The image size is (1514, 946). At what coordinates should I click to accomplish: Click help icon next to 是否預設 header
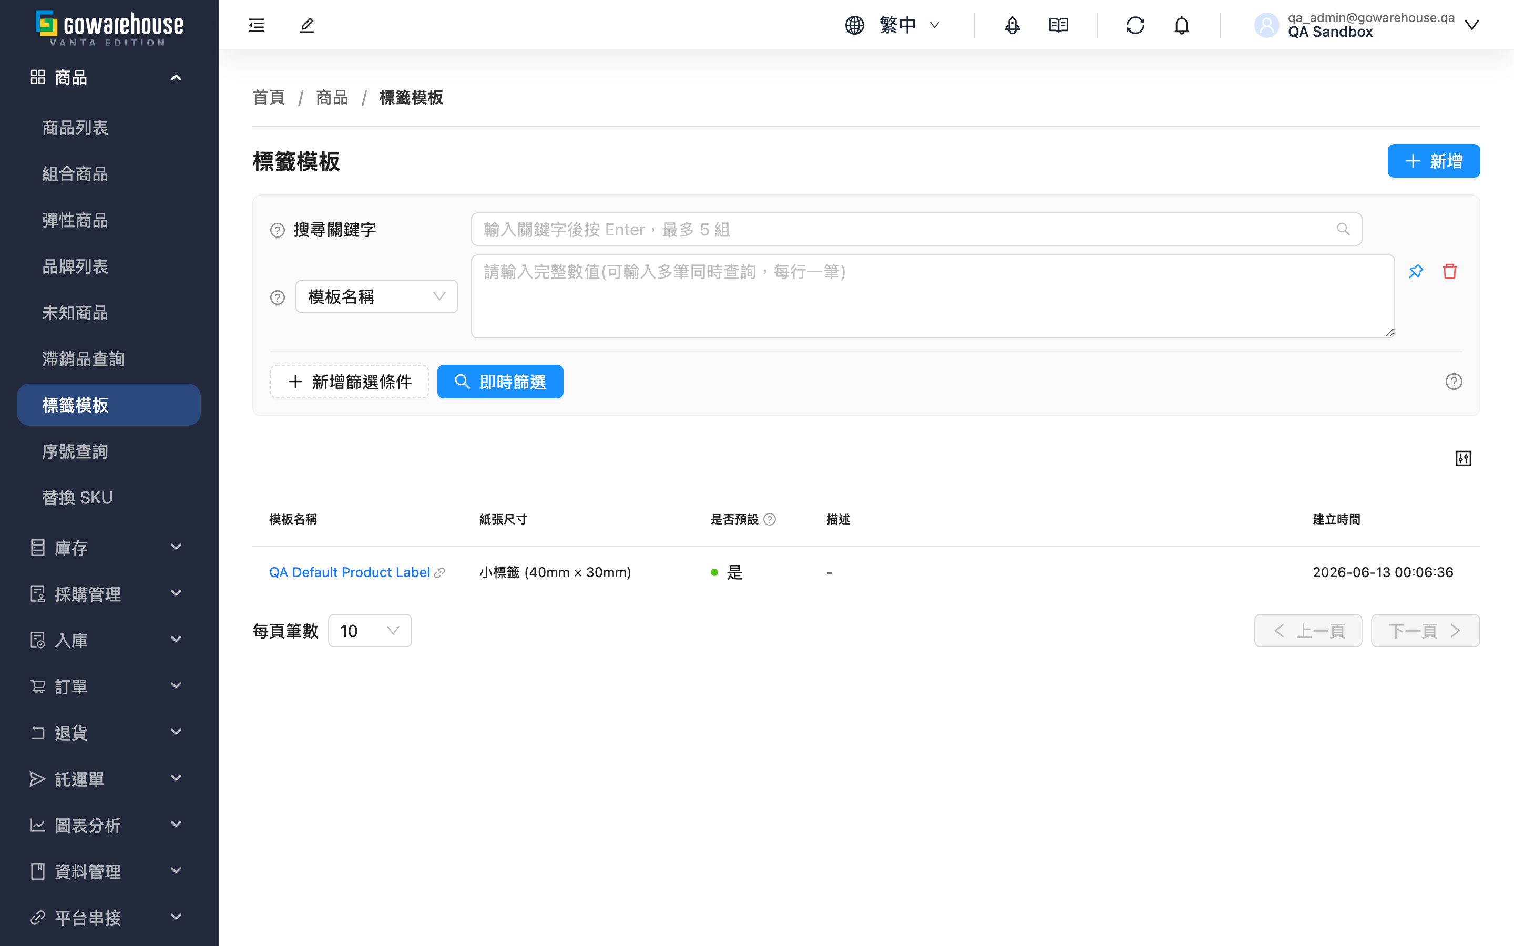pyautogui.click(x=770, y=519)
